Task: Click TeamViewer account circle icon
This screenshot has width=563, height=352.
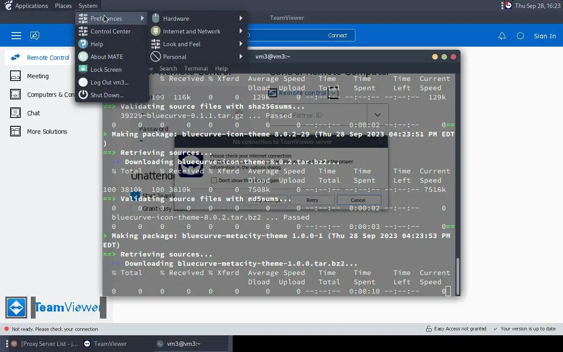Action: pos(520,36)
